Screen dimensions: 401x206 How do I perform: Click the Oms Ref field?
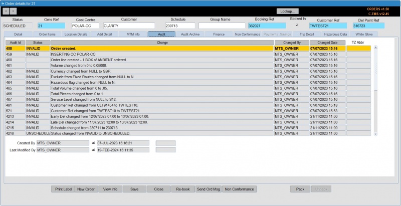52,26
